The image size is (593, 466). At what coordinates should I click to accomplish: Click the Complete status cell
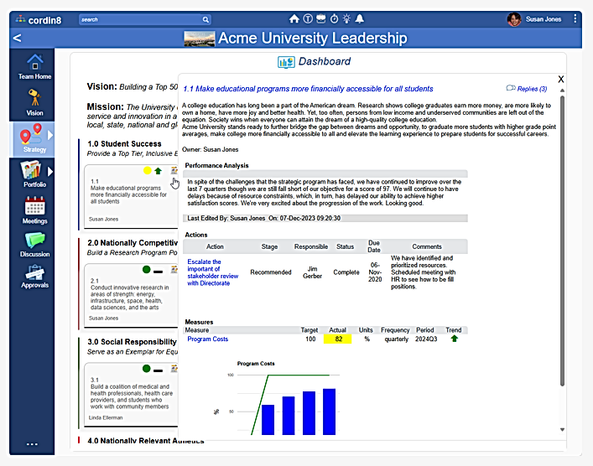pos(346,272)
